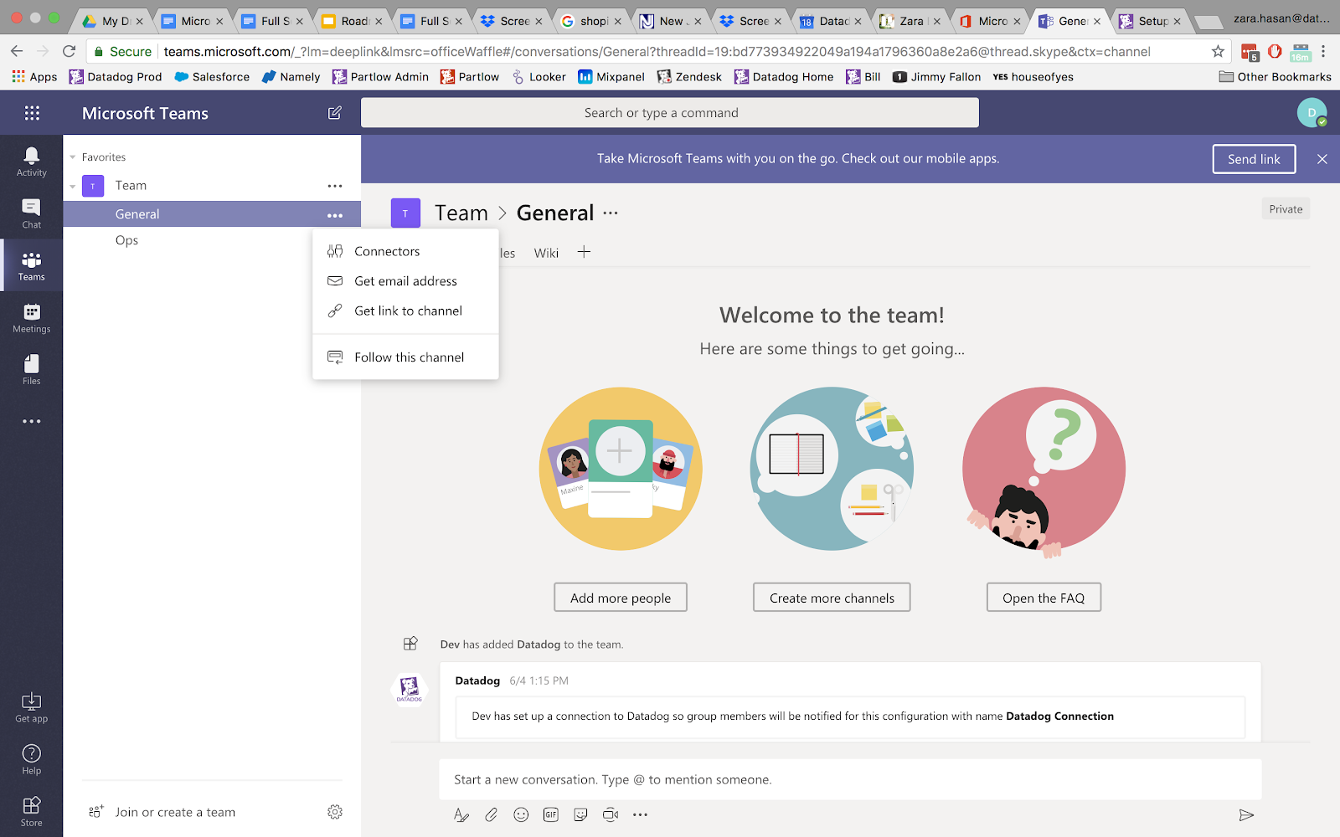Click Open the FAQ button

[x=1044, y=598]
